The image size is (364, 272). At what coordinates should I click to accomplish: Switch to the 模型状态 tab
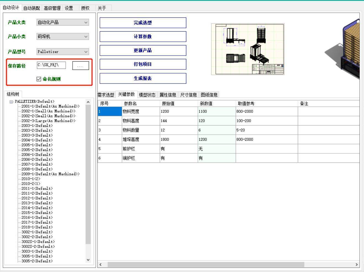[147, 95]
